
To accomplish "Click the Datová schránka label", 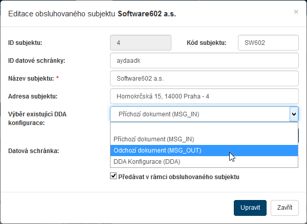I will click(x=34, y=151).
